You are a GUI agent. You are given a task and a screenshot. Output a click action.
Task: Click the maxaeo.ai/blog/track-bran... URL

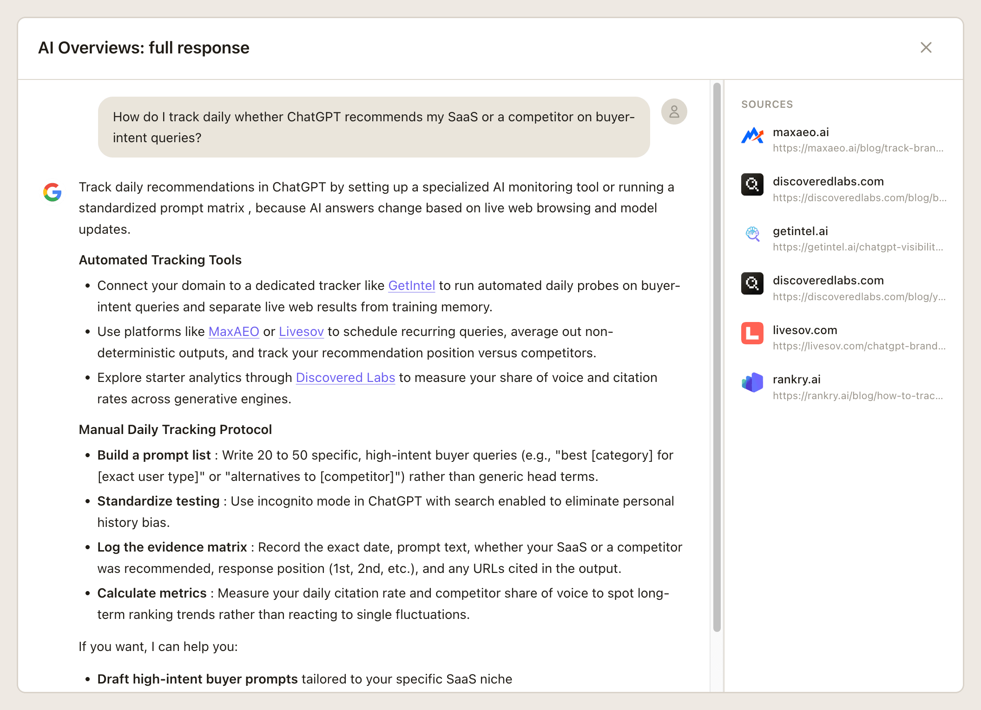point(858,148)
